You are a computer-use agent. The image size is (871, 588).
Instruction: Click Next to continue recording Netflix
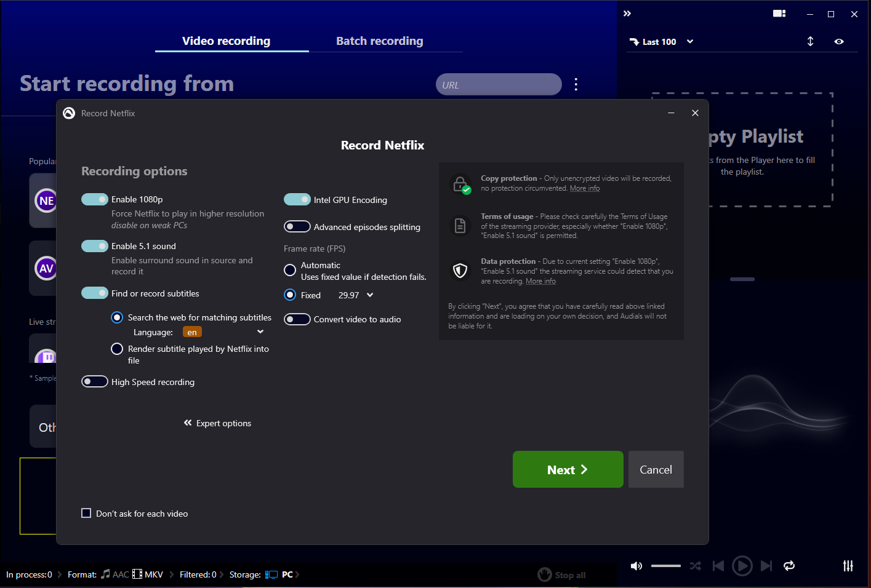[568, 469]
